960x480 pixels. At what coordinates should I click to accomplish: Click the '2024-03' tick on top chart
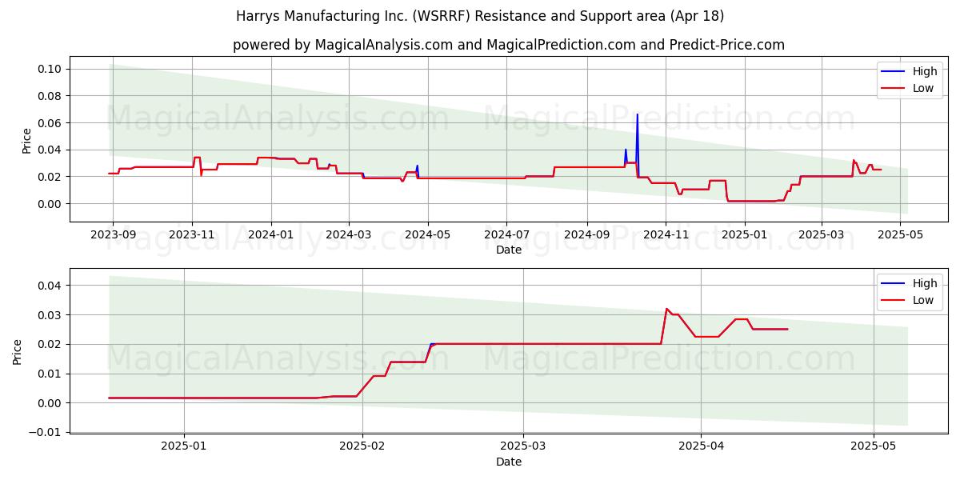(348, 234)
